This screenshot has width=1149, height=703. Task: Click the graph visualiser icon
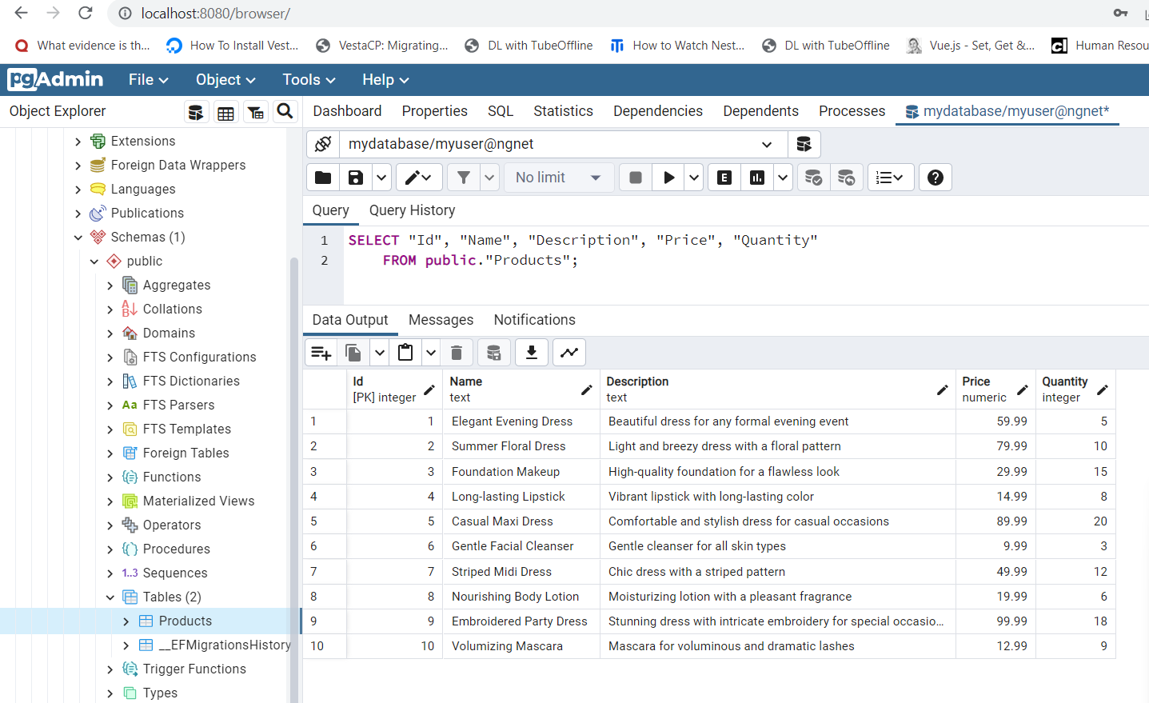pyautogui.click(x=569, y=353)
